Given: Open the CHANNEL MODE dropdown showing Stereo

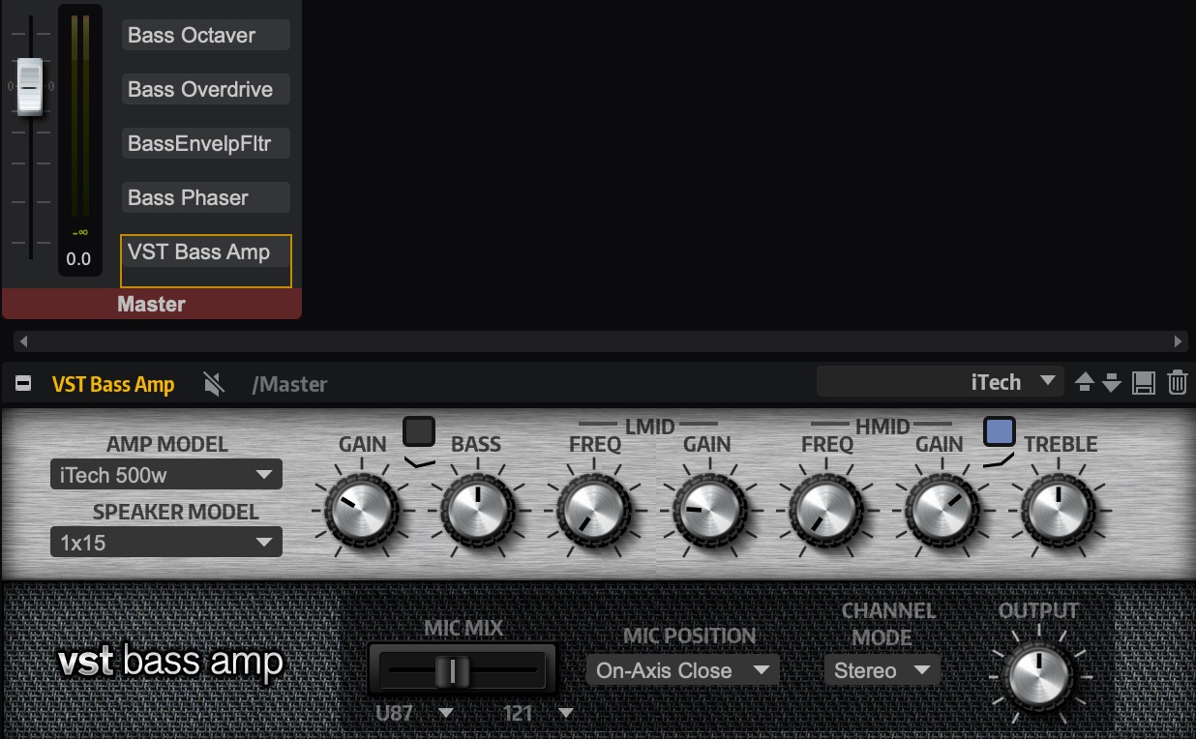Looking at the screenshot, I should [x=882, y=670].
